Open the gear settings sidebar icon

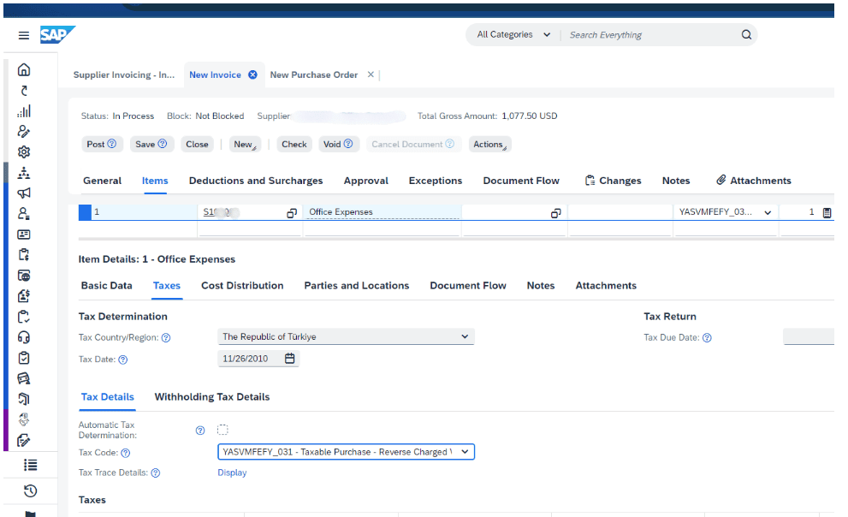(x=24, y=152)
